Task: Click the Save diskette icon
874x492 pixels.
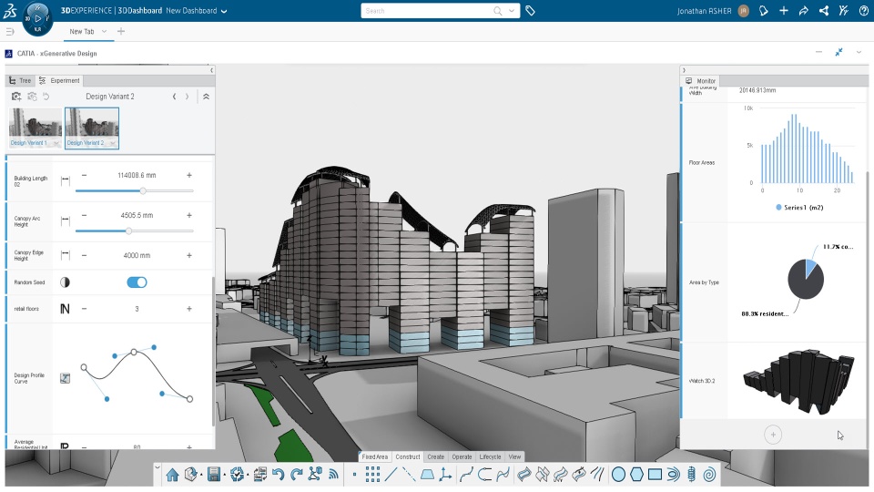Action: 213,475
